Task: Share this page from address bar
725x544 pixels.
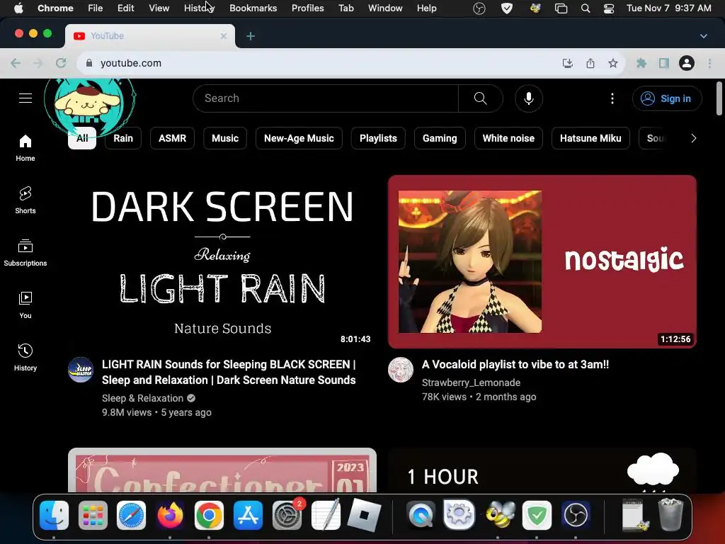Action: coord(590,63)
